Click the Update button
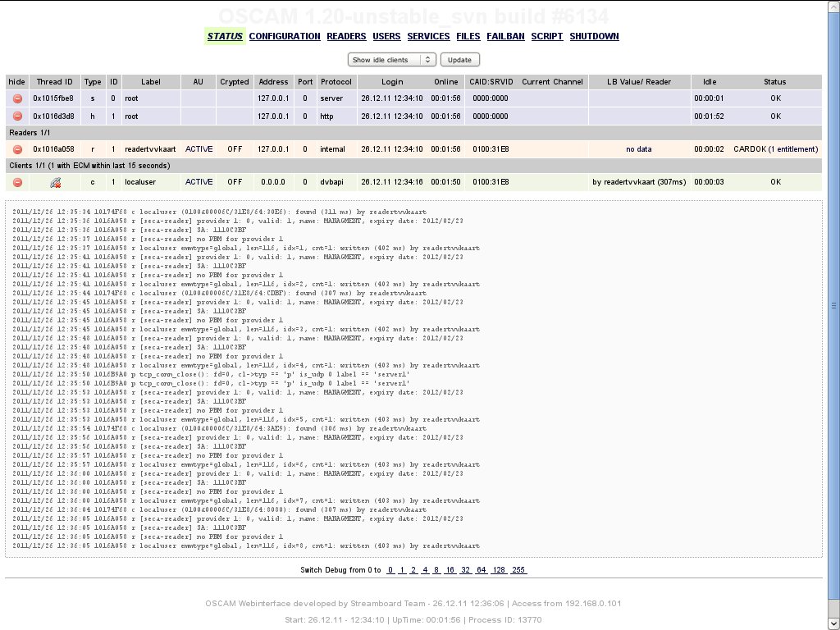 pos(459,60)
